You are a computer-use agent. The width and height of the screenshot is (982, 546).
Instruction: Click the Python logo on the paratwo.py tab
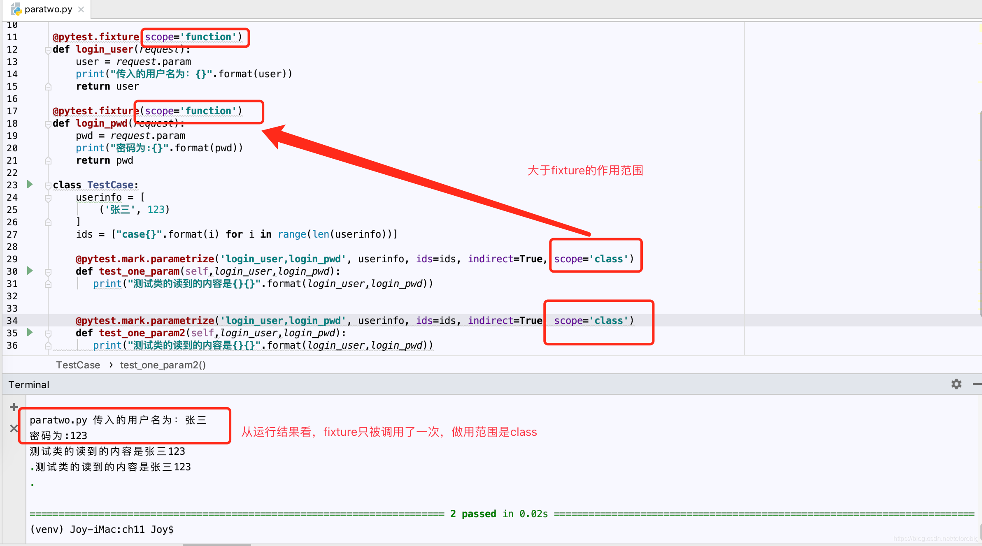(16, 9)
